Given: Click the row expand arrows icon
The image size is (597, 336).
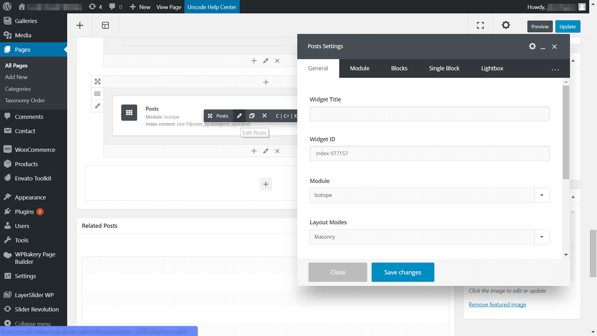Looking at the screenshot, I should tap(98, 82).
